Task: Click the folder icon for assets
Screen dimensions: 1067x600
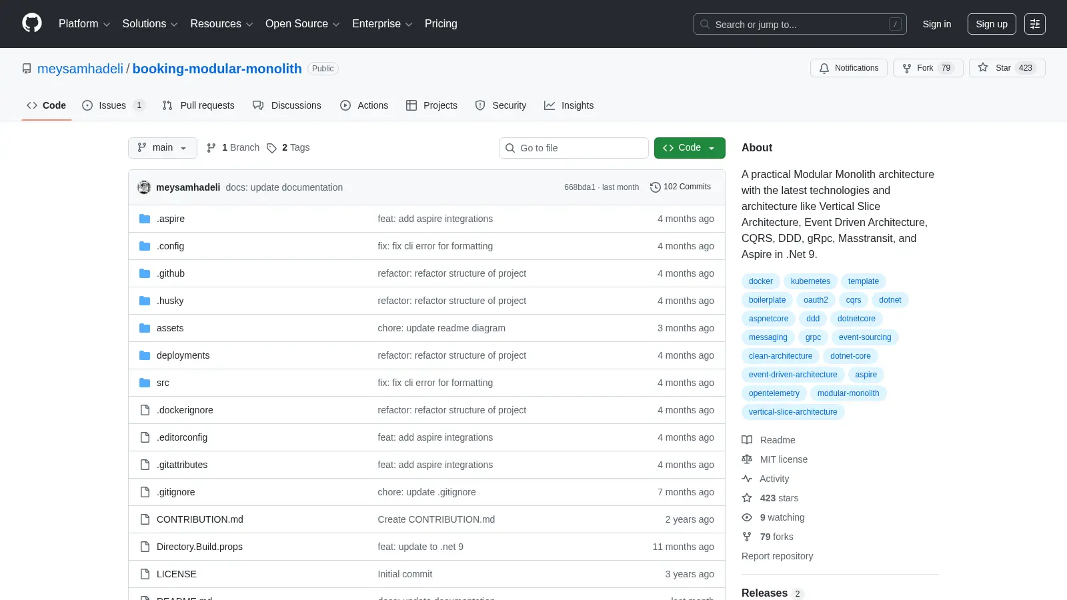Action: [x=145, y=328]
